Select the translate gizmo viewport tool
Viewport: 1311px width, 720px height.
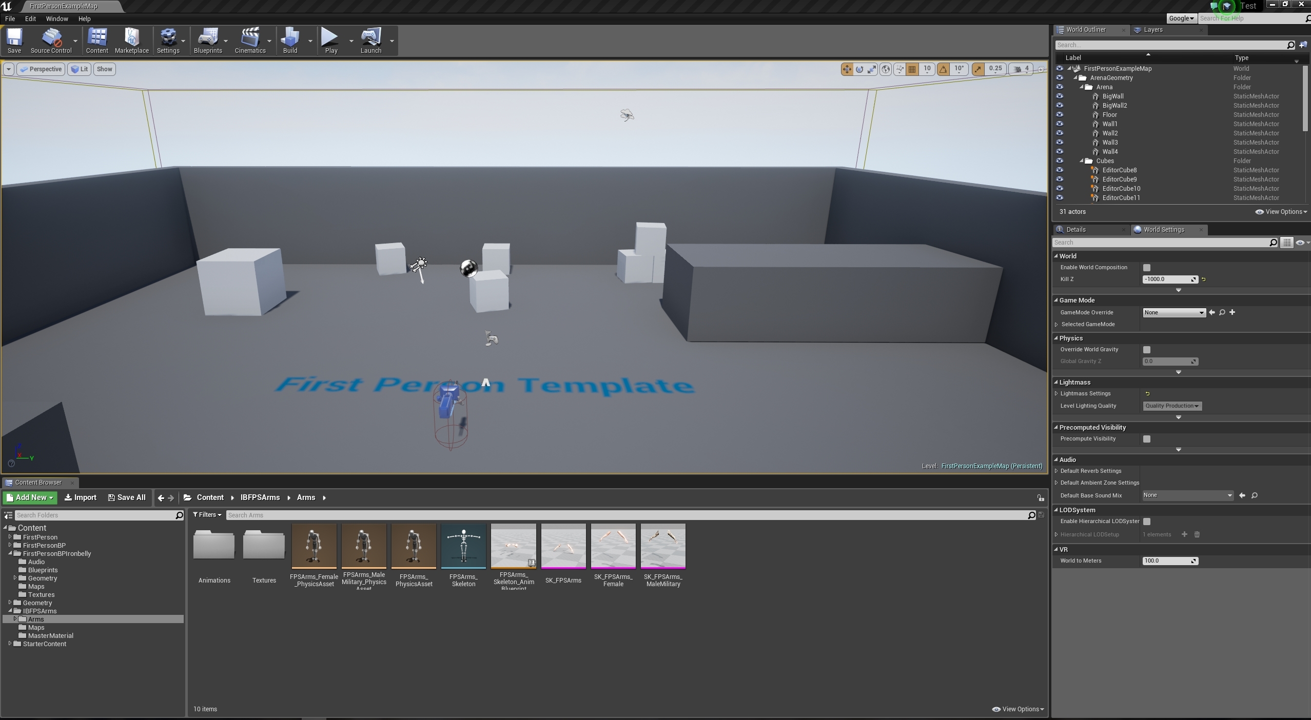(x=847, y=69)
